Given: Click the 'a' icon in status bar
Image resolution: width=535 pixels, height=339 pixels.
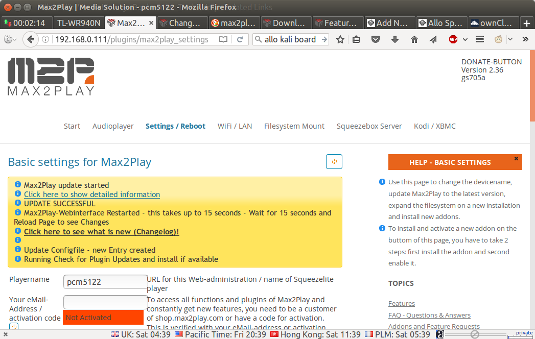Looking at the screenshot, I should (x=440, y=334).
